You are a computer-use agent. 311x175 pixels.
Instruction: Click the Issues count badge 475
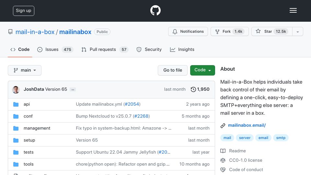[67, 49]
